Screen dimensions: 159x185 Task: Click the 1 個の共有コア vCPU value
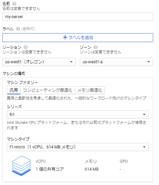[x=50, y=169]
